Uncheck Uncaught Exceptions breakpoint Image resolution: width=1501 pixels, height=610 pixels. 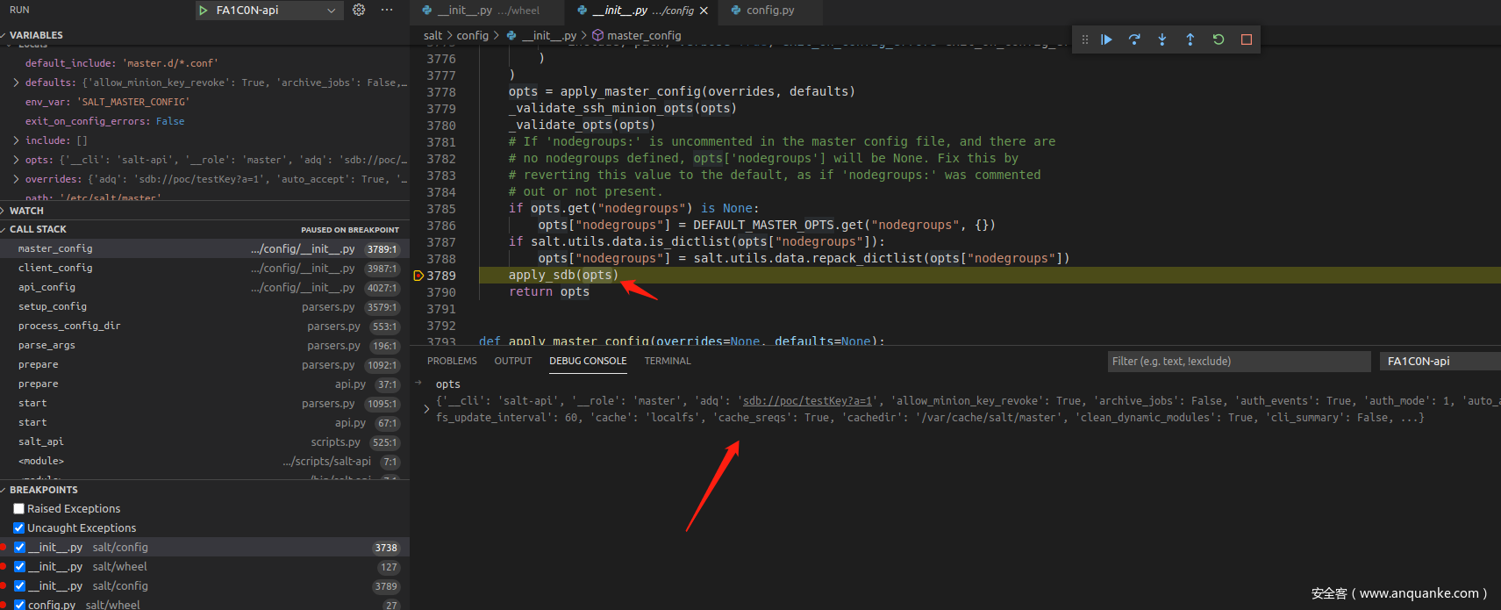pos(19,528)
